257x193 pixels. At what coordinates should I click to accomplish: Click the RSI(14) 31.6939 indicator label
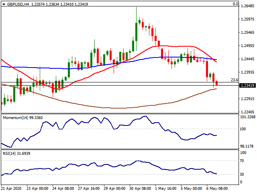(x=16, y=154)
